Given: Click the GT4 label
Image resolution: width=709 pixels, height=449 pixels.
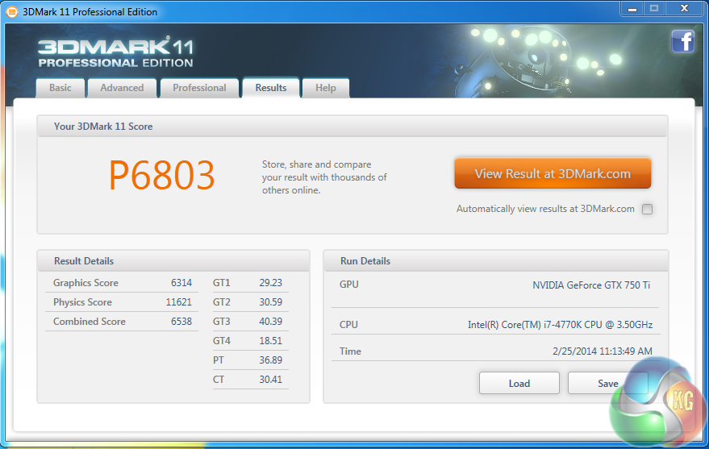Looking at the screenshot, I should (x=221, y=341).
